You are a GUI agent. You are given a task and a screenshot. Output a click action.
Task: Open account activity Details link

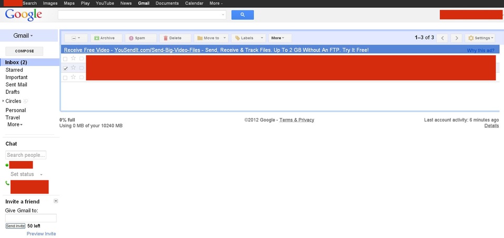[491, 126]
